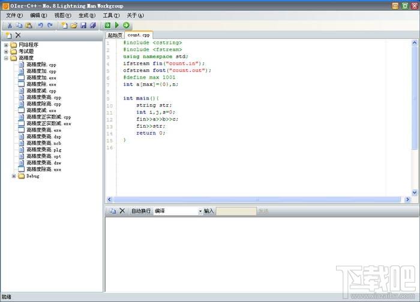
Task: Click the OIer-C++ app icon in title bar
Action: [5, 6]
